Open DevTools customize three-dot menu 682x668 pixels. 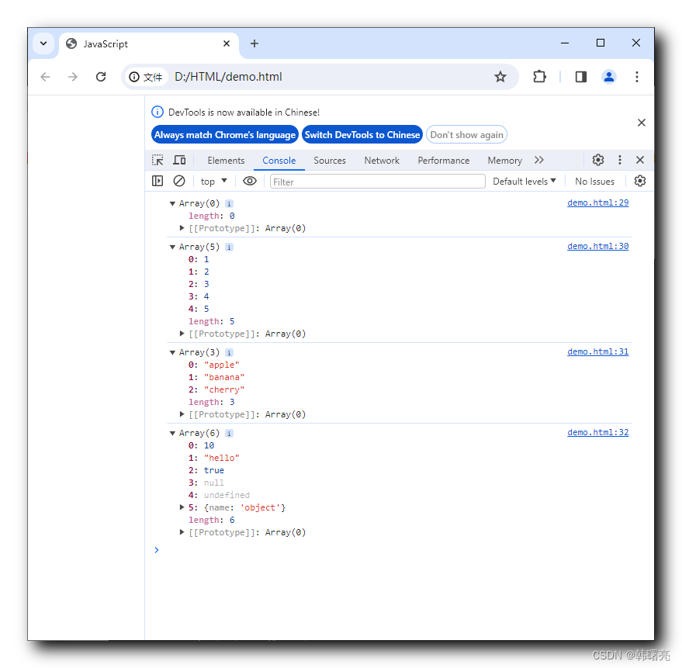[x=620, y=160]
